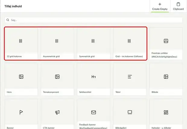Add the Banner flag icon
The image size is (187, 129).
(21, 112)
